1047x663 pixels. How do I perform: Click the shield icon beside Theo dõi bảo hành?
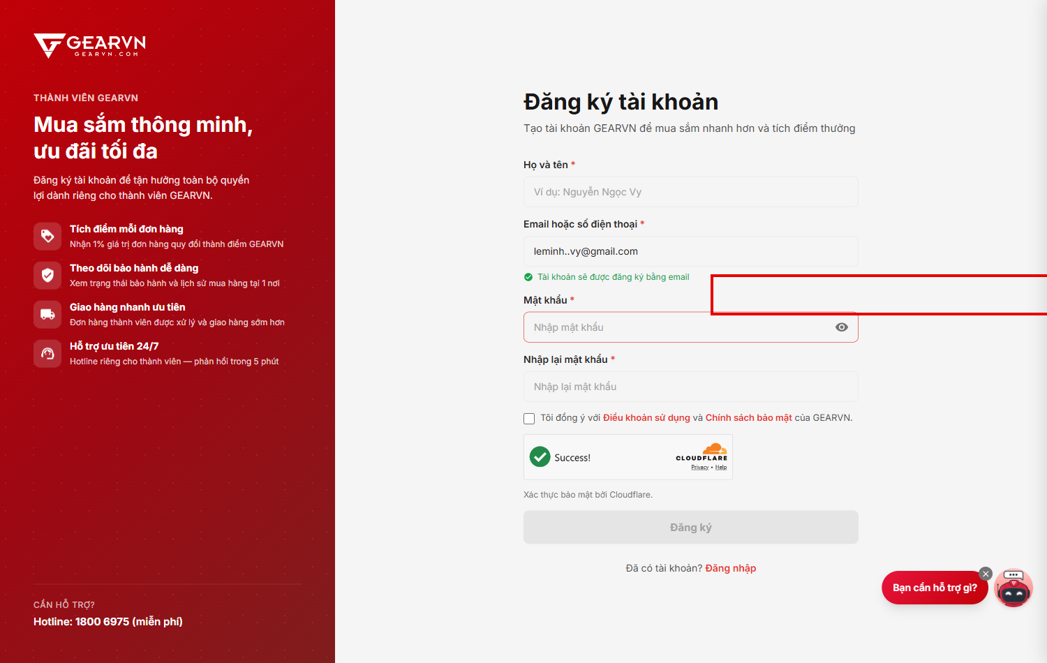click(47, 275)
